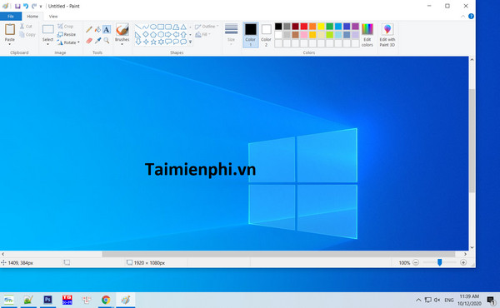
Task: Select the Color picker eyedropper tool
Action: 97,41
